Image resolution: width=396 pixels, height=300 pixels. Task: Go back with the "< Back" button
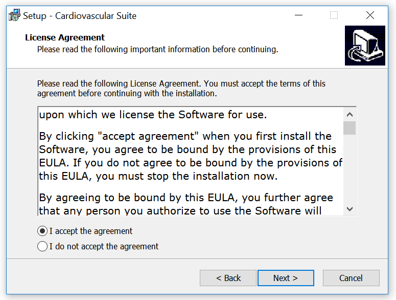[228, 278]
